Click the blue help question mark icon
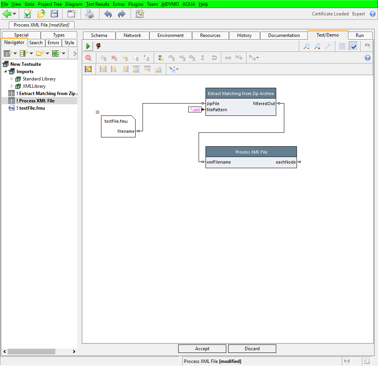The image size is (378, 366). click(x=372, y=14)
